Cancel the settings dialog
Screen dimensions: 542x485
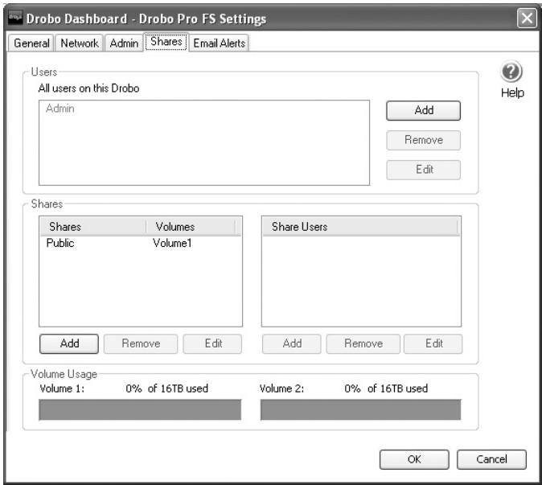point(491,459)
